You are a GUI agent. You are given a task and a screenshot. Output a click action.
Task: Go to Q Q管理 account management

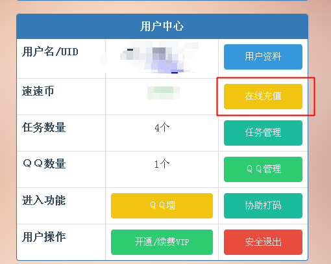point(263,169)
